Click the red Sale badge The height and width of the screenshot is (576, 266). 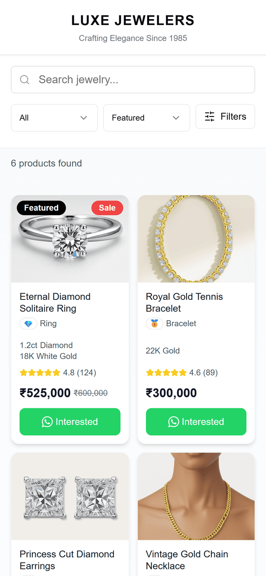(x=107, y=208)
